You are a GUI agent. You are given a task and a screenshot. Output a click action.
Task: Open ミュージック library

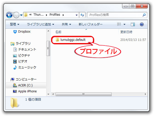click(x=27, y=67)
